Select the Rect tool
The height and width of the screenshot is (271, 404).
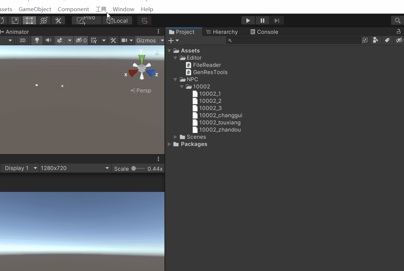pyautogui.click(x=29, y=20)
